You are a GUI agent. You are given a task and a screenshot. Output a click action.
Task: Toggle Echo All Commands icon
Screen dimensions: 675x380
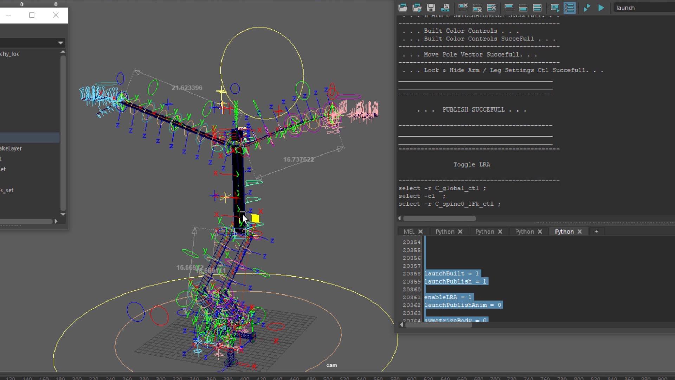coord(555,8)
